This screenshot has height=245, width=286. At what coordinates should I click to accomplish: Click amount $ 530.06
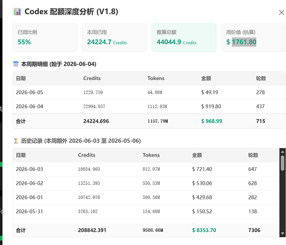202,183
